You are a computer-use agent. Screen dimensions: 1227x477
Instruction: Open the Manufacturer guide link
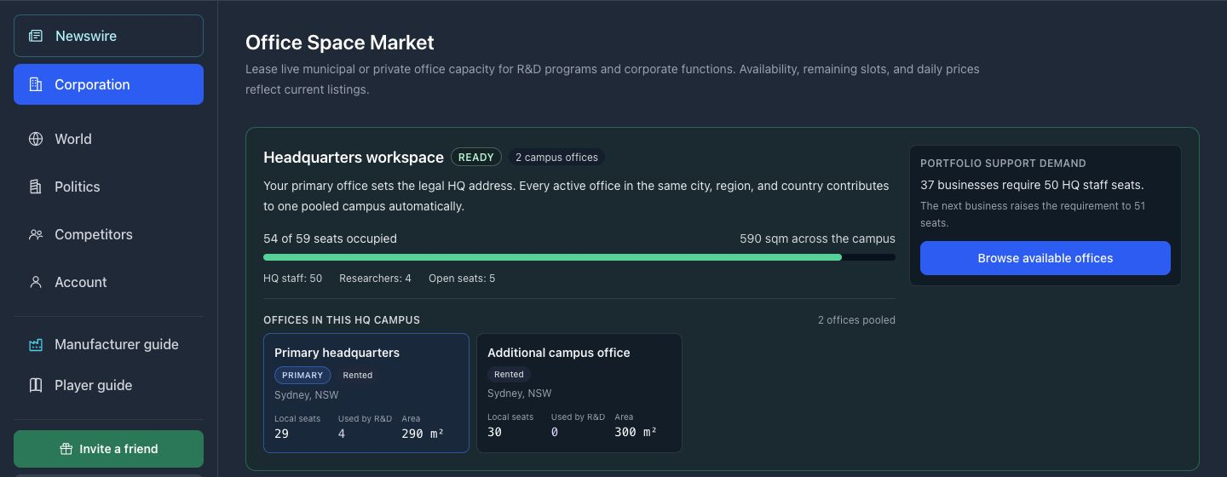(108, 344)
